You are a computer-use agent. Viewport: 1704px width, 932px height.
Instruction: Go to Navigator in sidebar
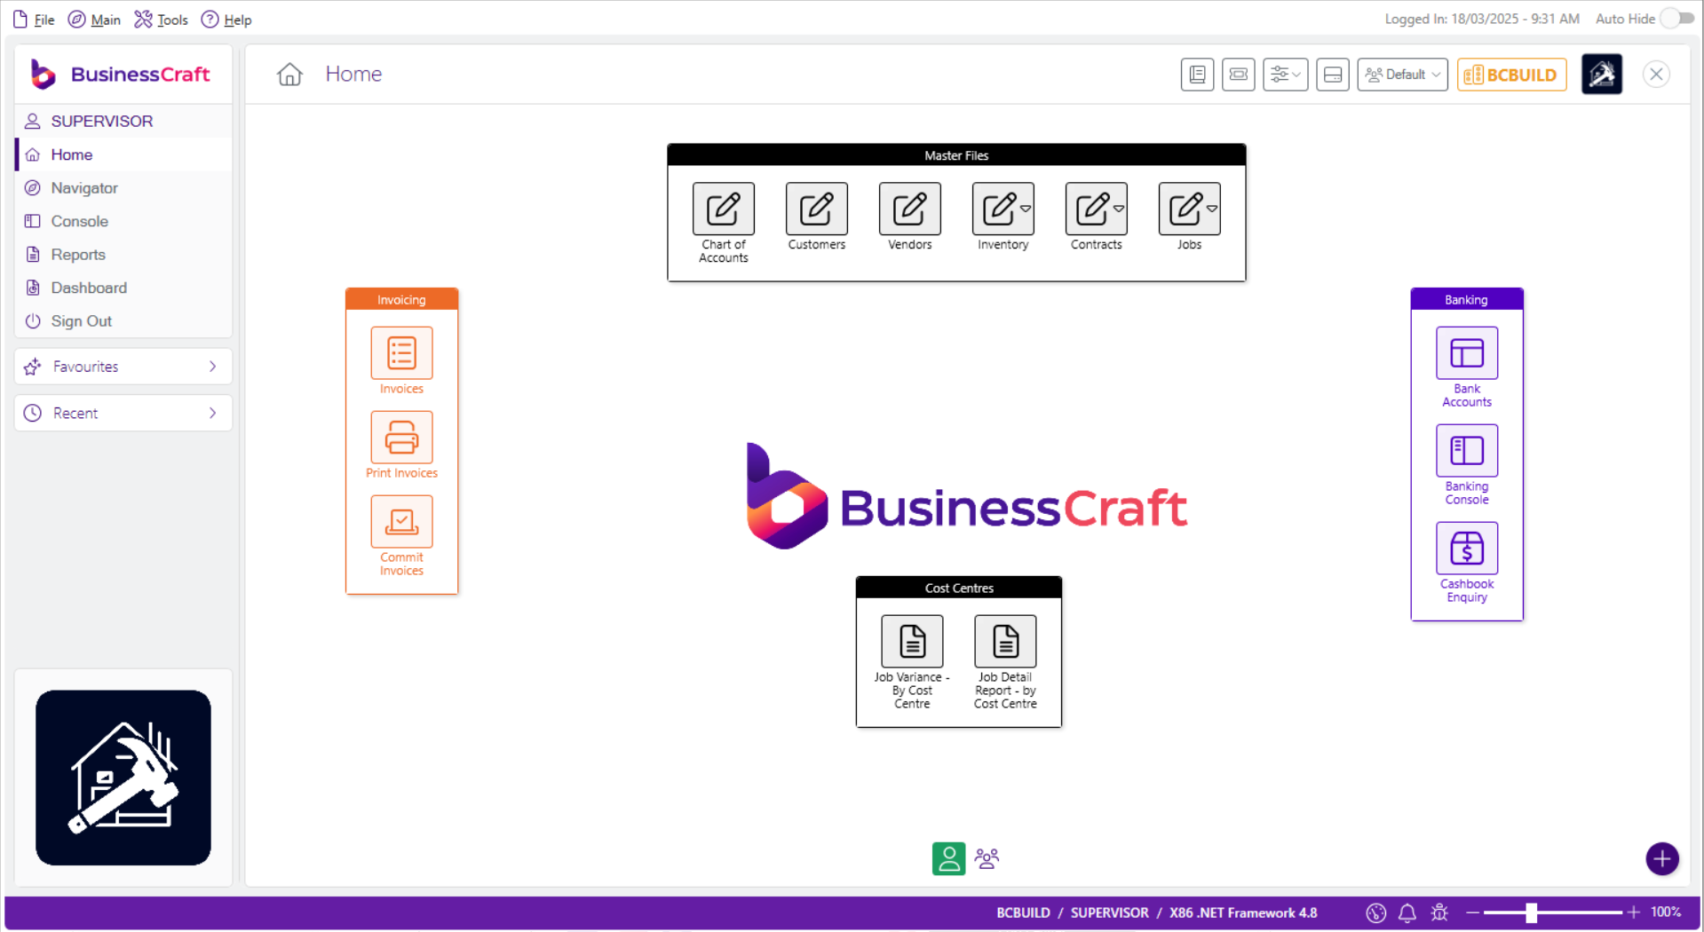click(x=123, y=188)
